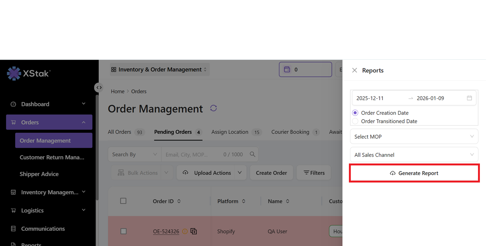Click the Generate Report button
The image size is (489, 246).
click(414, 173)
